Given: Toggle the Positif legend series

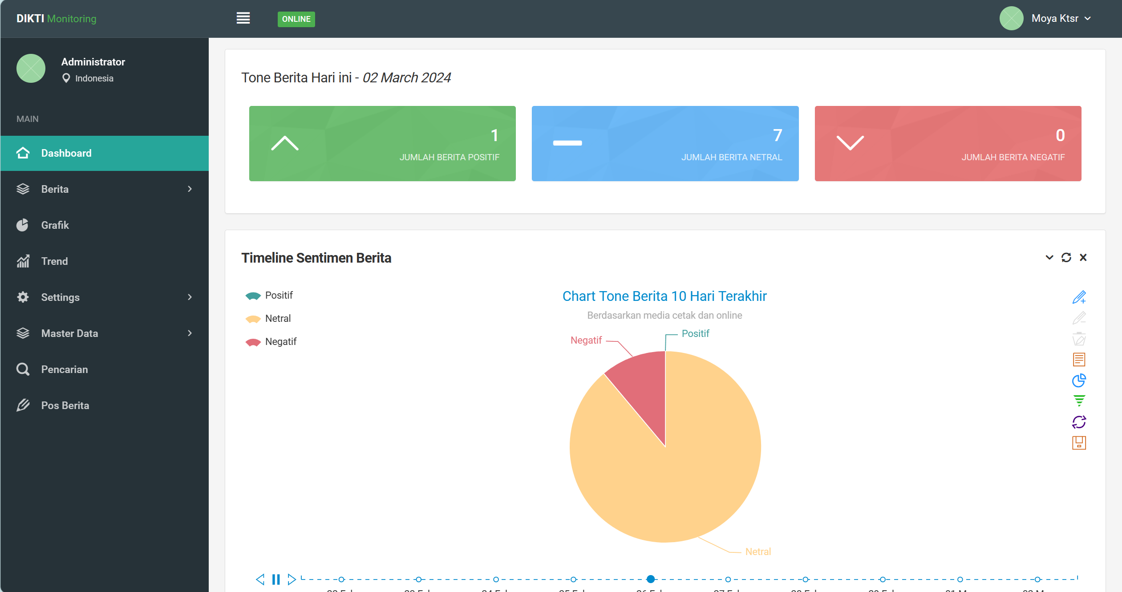Looking at the screenshot, I should (269, 296).
